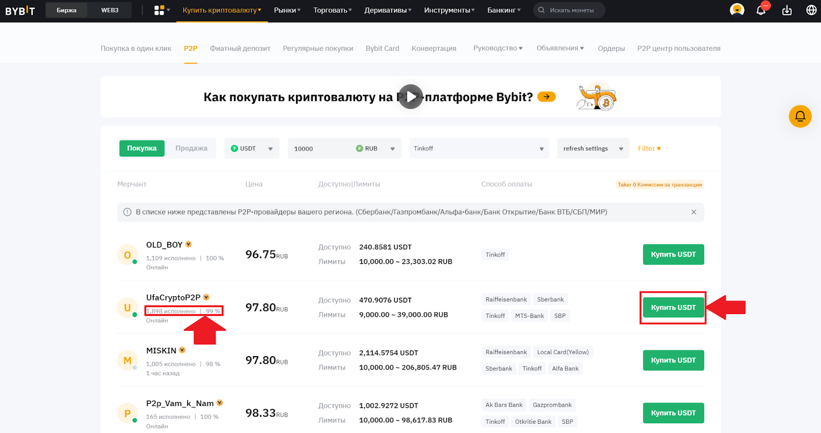This screenshot has height=433, width=821.
Task: Click P2p_Vam_k_Nam verified badge icon
Action: point(220,403)
